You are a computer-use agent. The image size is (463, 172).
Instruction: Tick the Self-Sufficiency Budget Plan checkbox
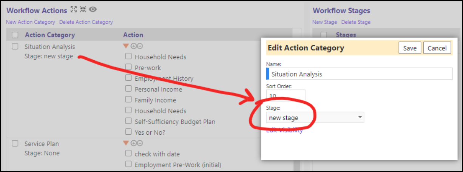(128, 121)
